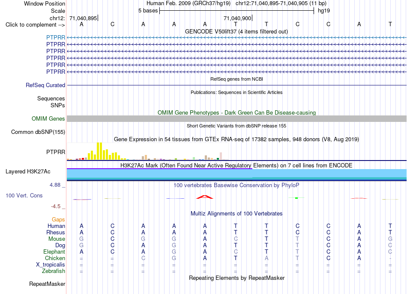Click the '5 bases' scale bar text
The width and height of the screenshot is (407, 294).
click(x=148, y=11)
